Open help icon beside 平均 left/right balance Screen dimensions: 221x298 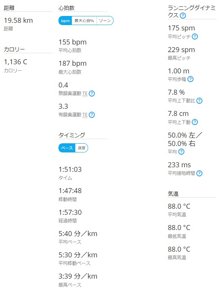182,152
